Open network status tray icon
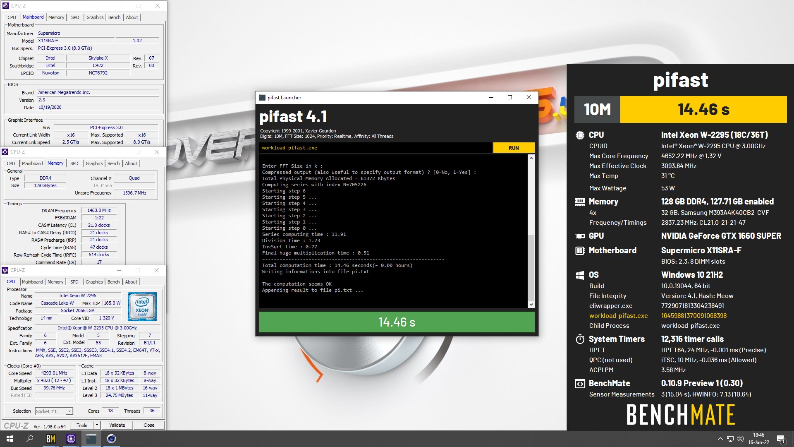The image size is (794, 447). 730,439
